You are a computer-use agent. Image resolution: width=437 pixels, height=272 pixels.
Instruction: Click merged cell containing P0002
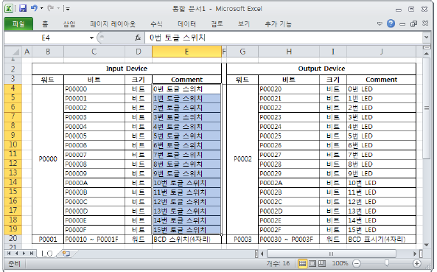242,159
